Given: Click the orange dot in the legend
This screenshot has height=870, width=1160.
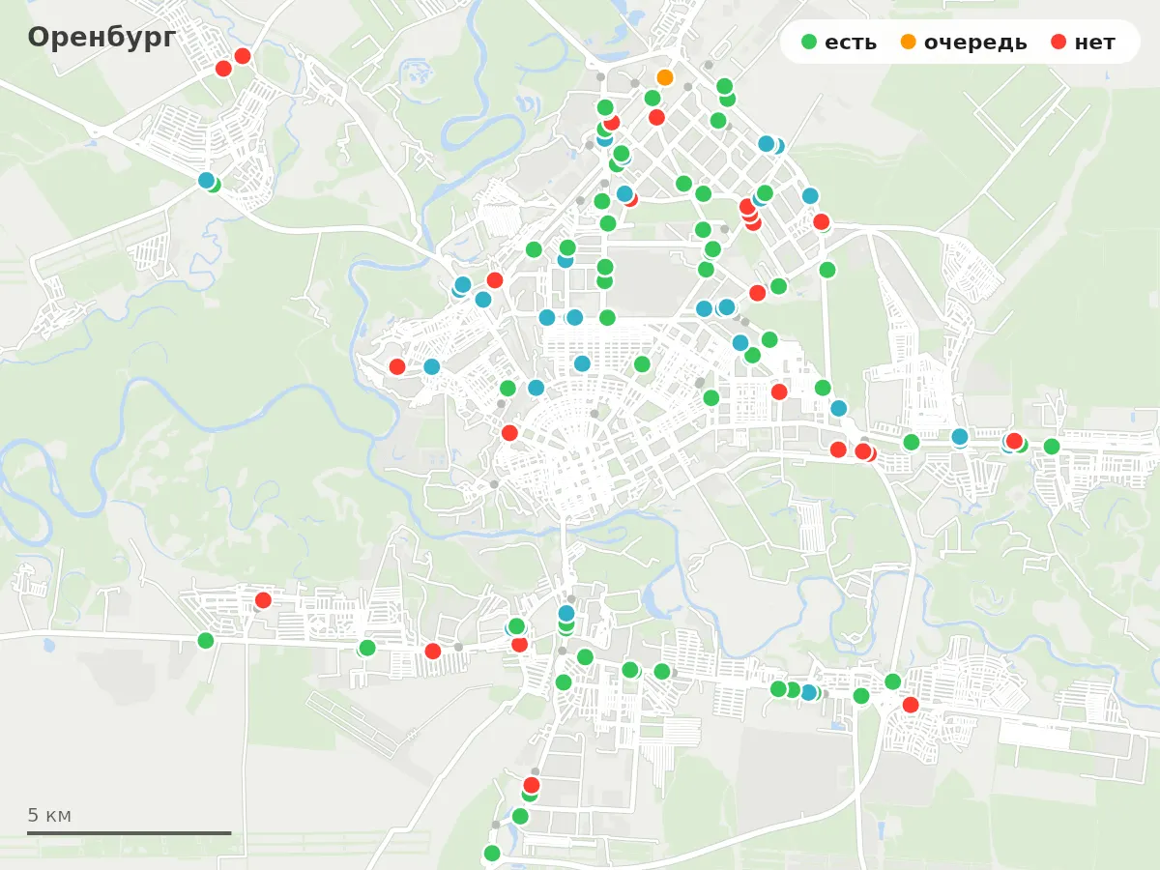Looking at the screenshot, I should [909, 43].
